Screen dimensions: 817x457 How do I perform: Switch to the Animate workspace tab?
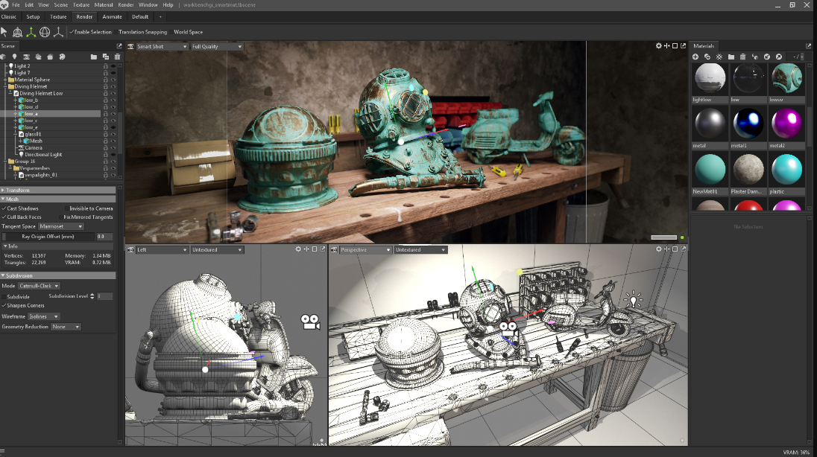coord(112,16)
